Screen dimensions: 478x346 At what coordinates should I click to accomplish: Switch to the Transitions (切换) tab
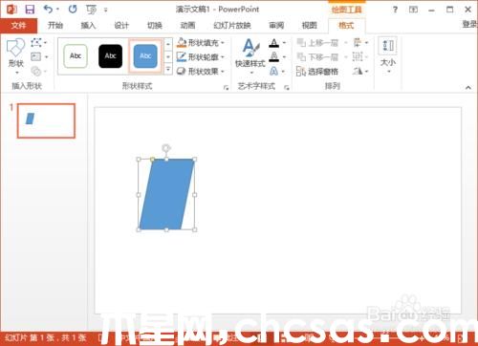pos(155,25)
